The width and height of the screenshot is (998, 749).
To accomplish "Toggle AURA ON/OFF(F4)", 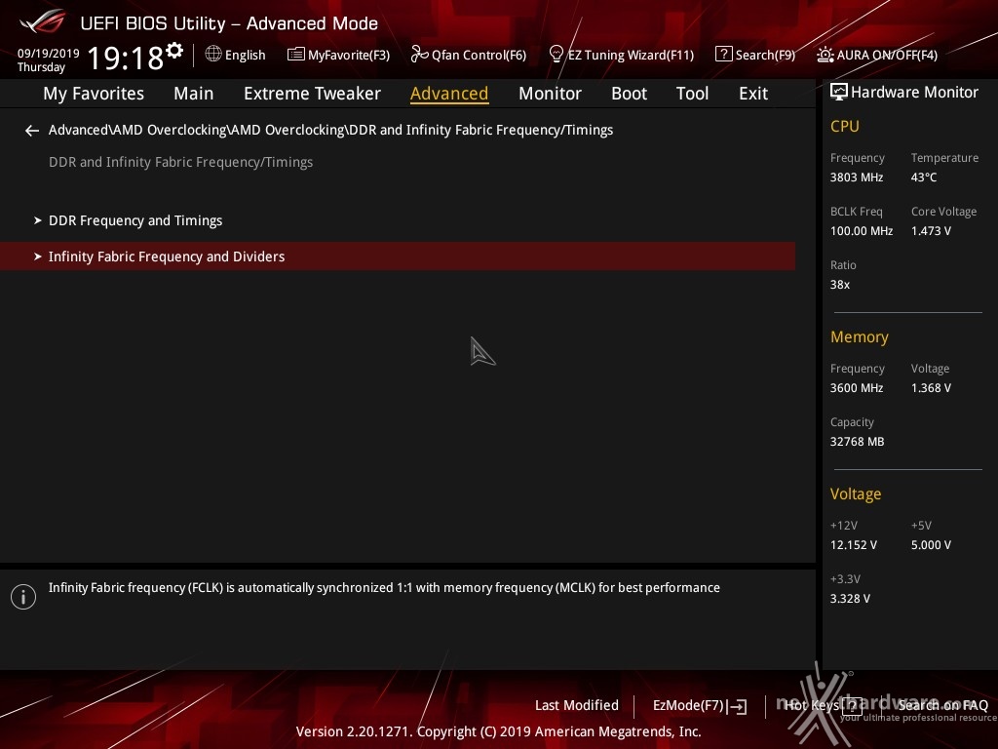I will click(887, 56).
